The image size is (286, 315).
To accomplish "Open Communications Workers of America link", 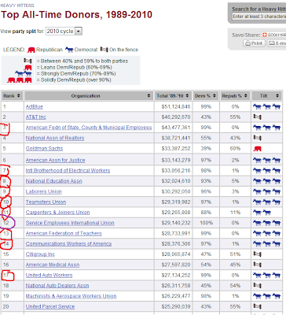I will tap(68, 244).
